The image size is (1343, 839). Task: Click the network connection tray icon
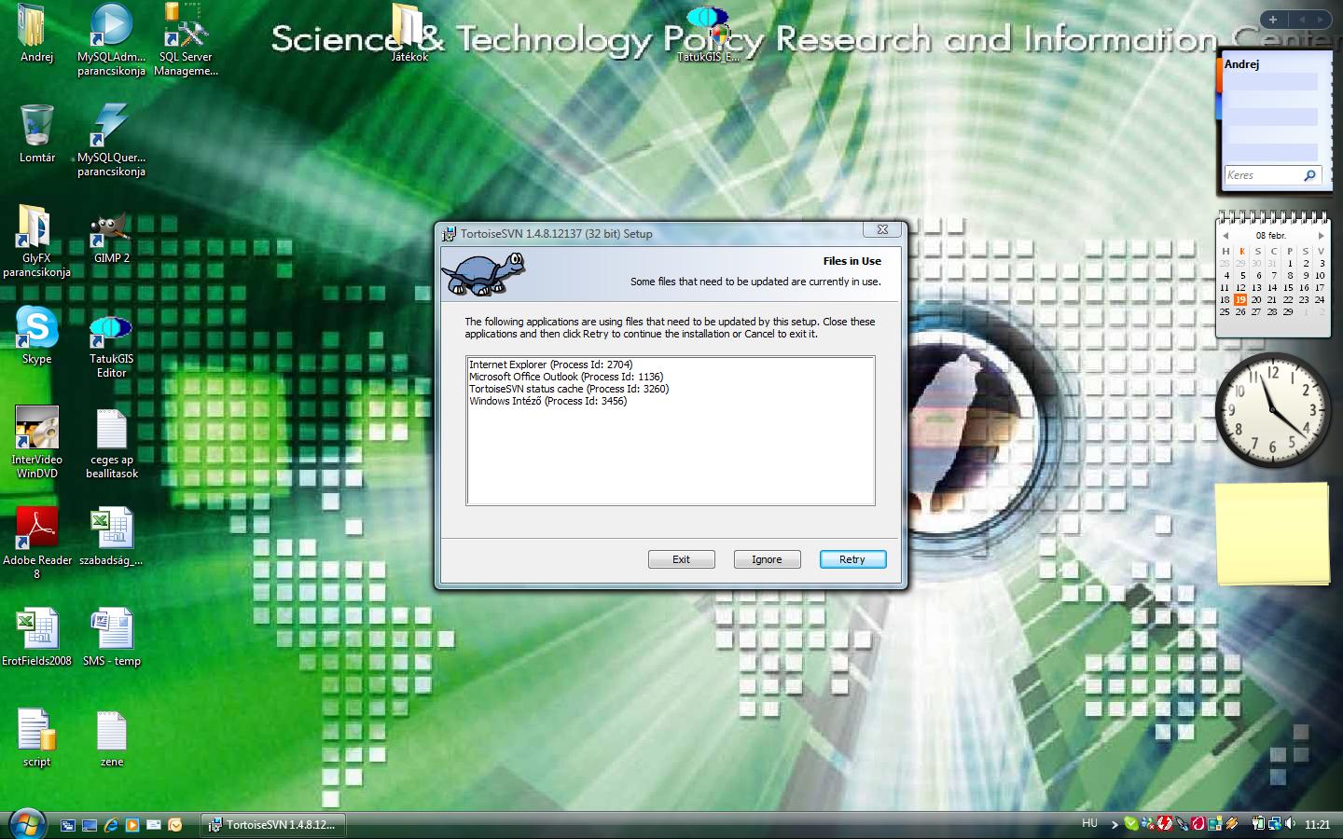click(1274, 824)
